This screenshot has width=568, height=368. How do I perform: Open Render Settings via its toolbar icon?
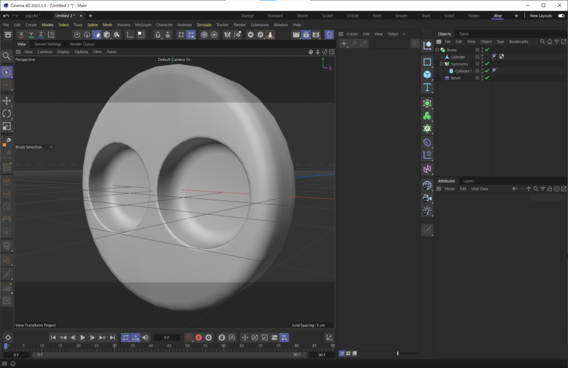316,34
